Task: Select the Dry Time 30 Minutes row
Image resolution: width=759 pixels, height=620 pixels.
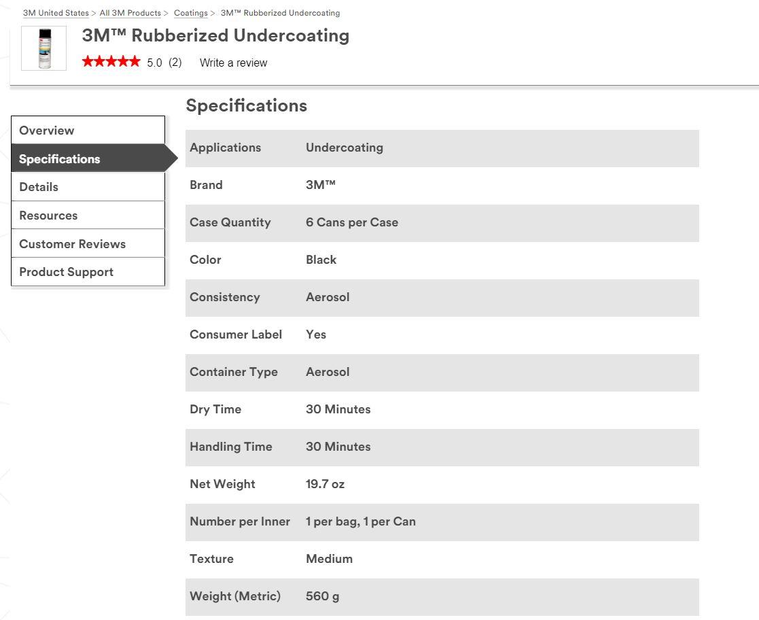Action: pos(442,410)
